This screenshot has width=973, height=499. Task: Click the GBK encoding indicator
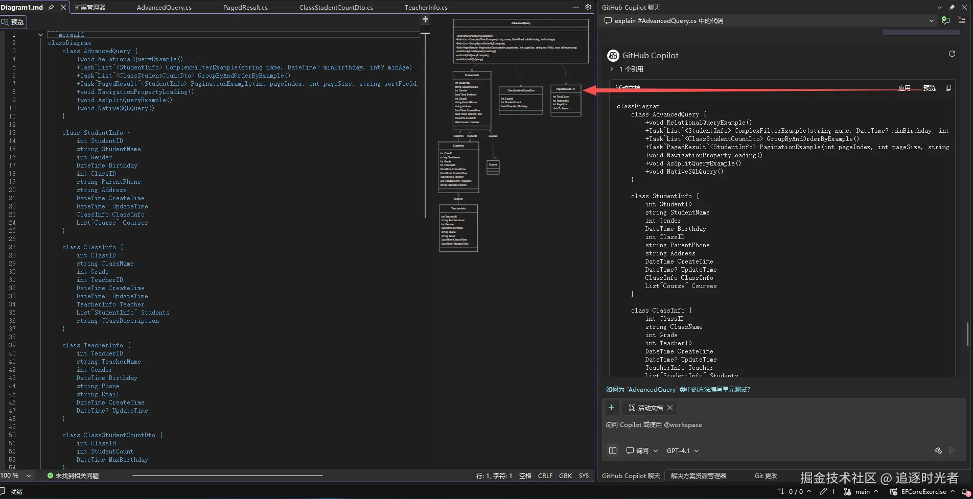(565, 476)
